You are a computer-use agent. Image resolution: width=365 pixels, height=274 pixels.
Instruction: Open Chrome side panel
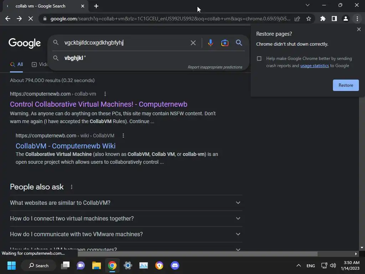point(334,19)
